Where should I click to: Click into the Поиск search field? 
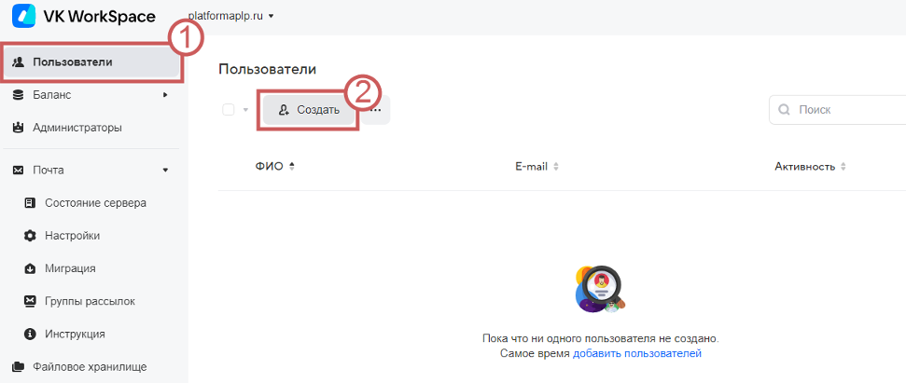pos(844,110)
